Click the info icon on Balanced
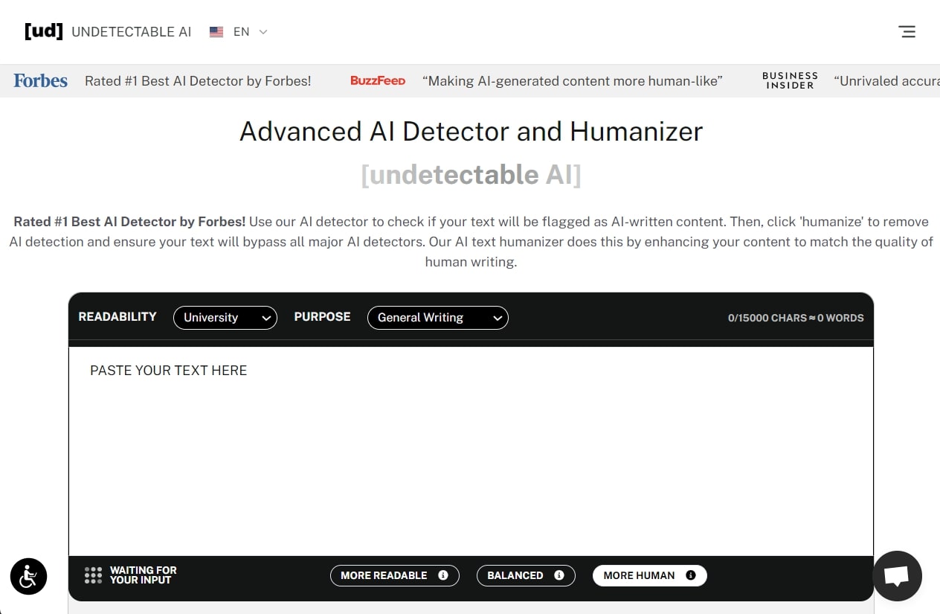 [558, 575]
